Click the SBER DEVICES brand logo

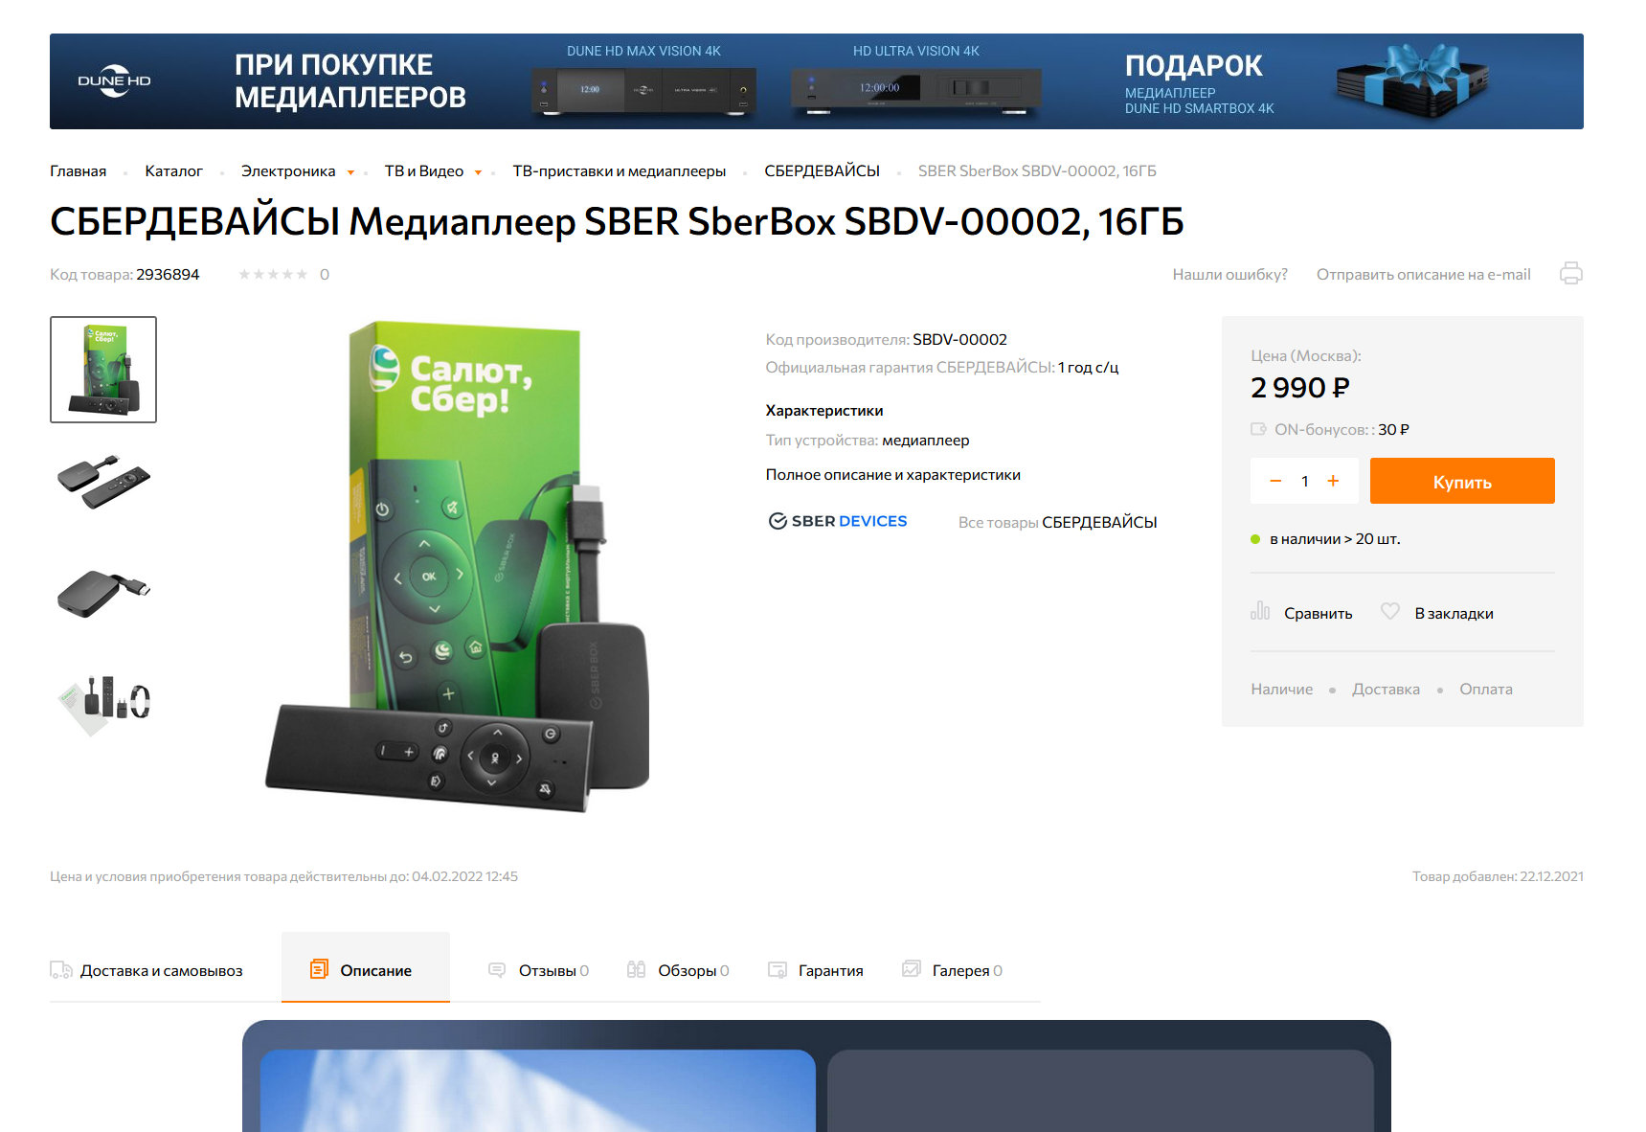point(838,521)
